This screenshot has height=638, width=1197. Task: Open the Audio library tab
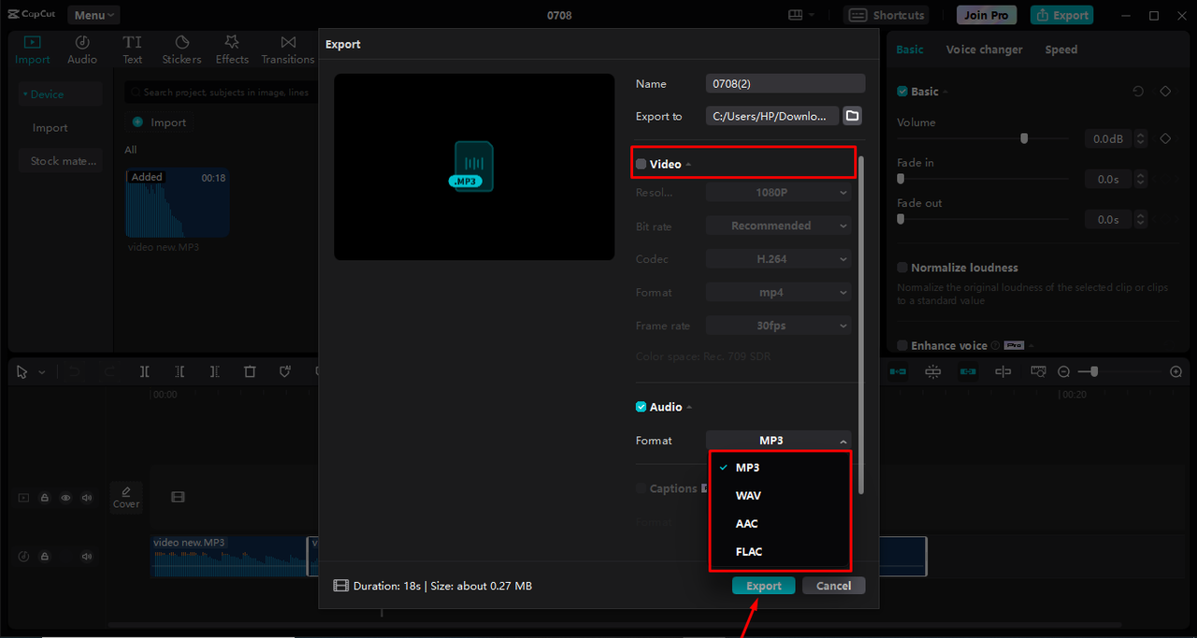(x=82, y=50)
